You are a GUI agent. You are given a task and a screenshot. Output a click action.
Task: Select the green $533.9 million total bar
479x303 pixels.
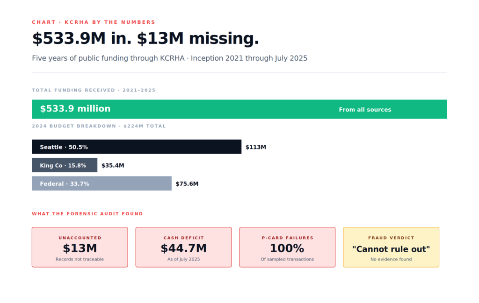pyautogui.click(x=239, y=109)
